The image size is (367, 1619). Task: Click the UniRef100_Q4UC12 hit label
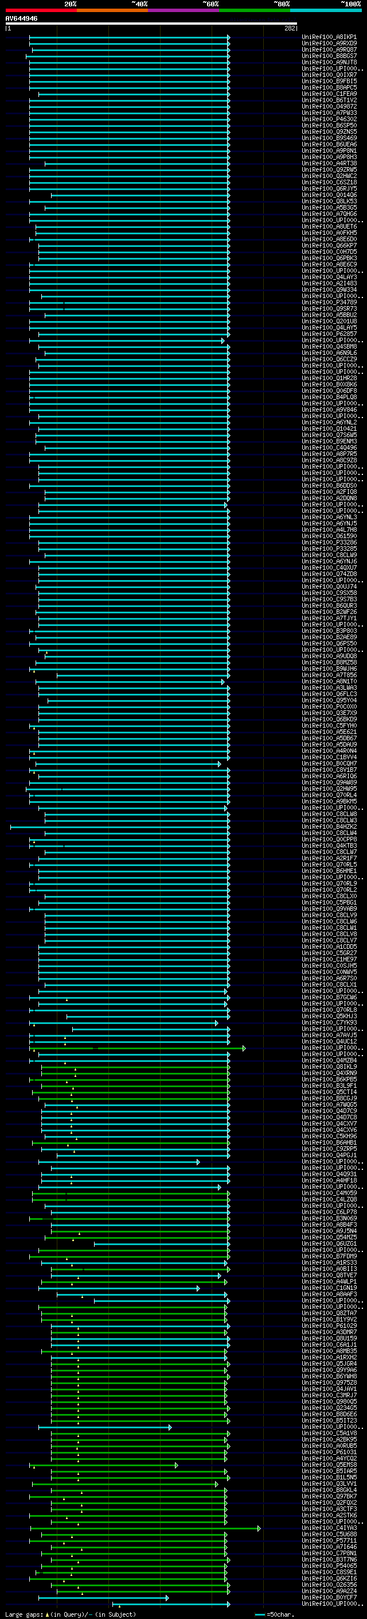329,1041
